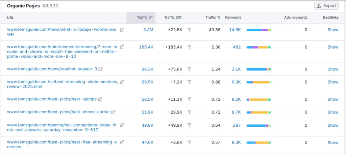The width and height of the screenshot is (346, 154).
Task: Click filter icon in the reacher-season-3 row
Action: pyautogui.click(x=189, y=69)
